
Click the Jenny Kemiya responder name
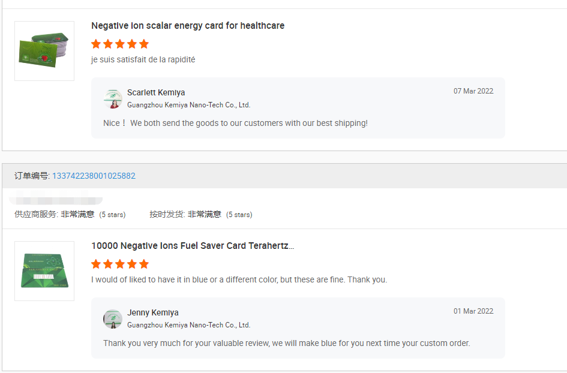point(153,312)
